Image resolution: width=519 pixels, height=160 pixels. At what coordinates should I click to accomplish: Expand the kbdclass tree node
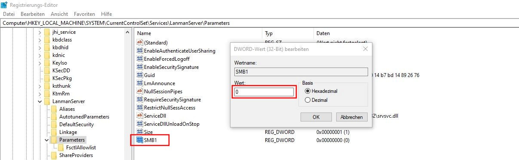pyautogui.click(x=40, y=40)
